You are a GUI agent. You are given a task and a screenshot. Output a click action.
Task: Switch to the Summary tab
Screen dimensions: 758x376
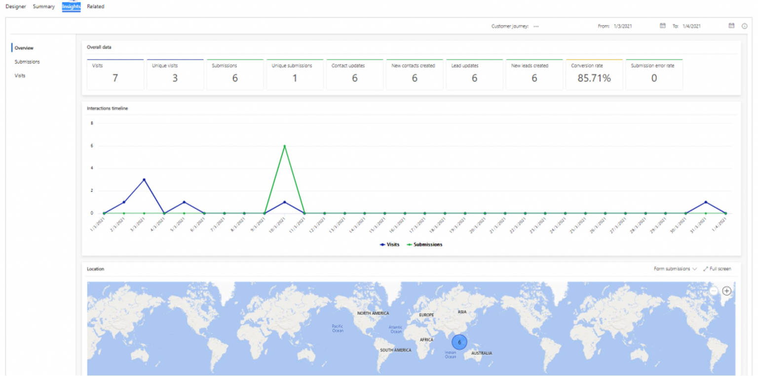coord(44,6)
